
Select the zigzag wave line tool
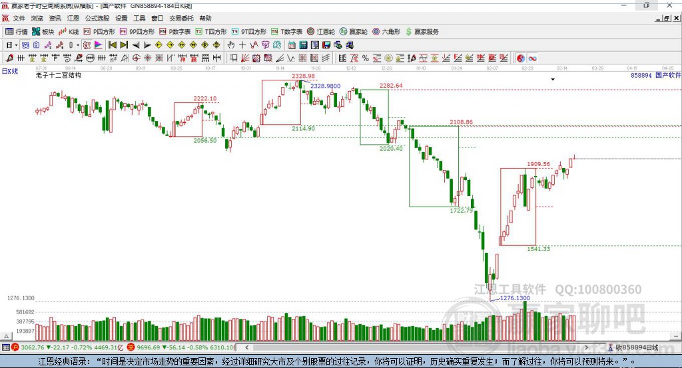click(291, 58)
